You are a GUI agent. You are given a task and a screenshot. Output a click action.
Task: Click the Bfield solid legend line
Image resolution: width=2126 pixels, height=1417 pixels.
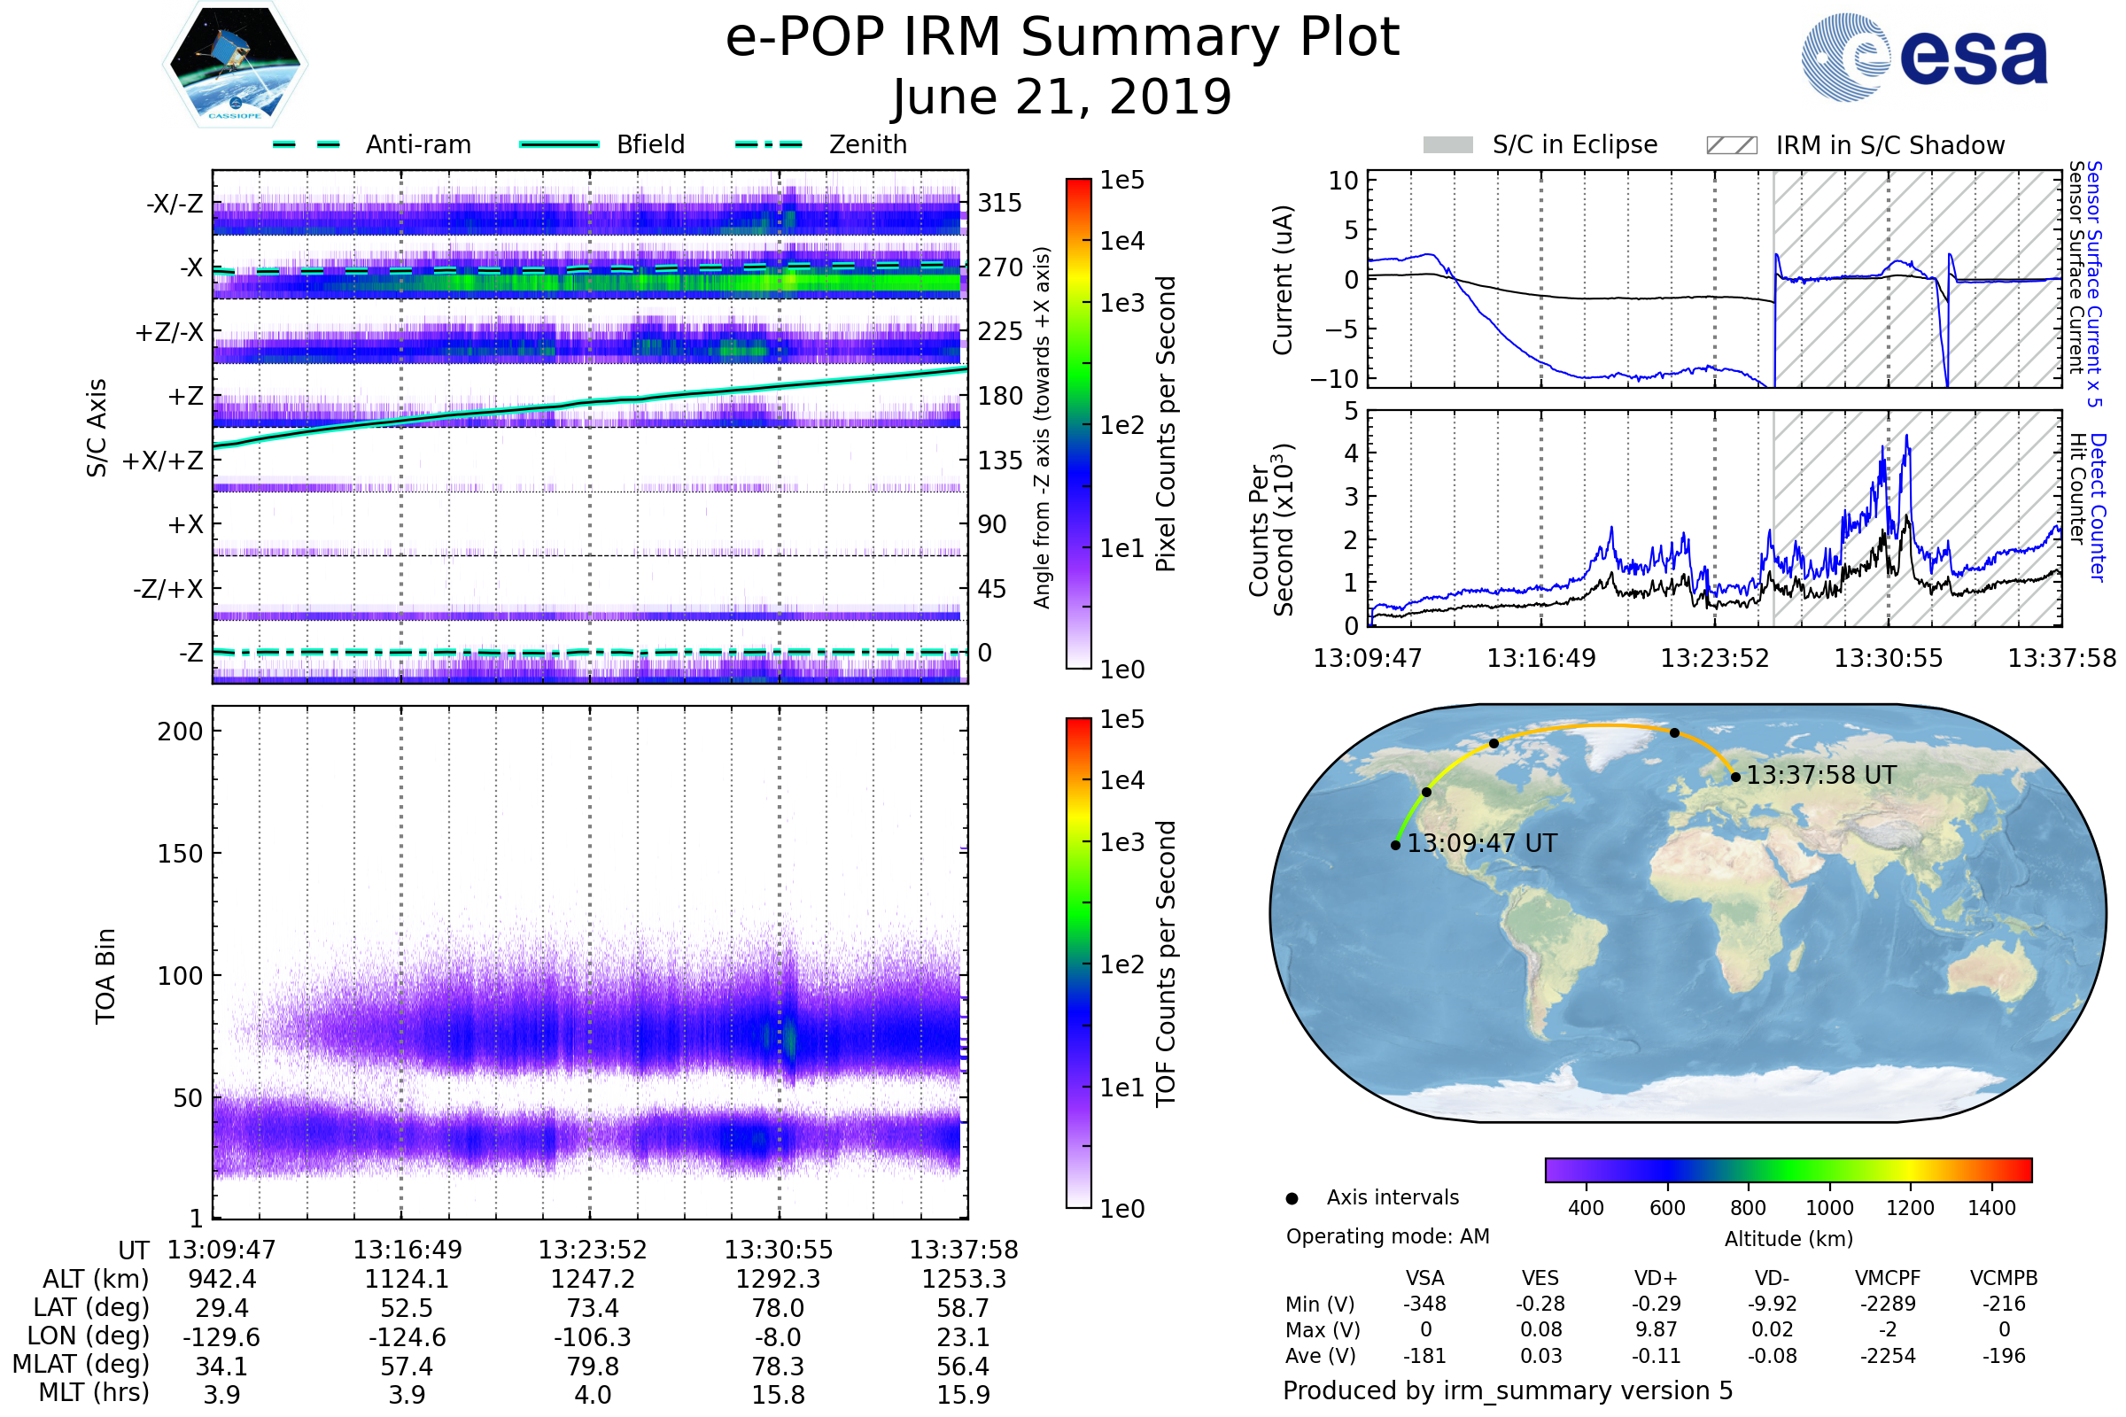tap(559, 144)
